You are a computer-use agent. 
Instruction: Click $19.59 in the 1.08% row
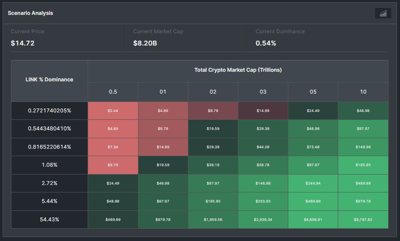(x=163, y=165)
